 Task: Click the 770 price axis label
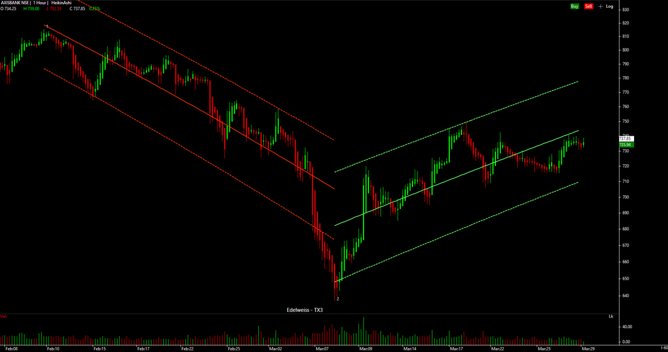(x=625, y=92)
